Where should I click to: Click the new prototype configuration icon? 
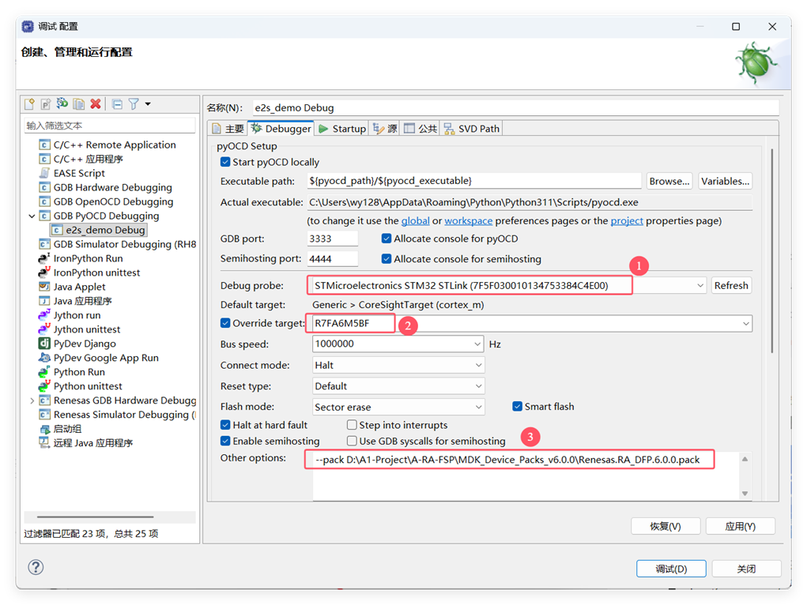coord(46,104)
